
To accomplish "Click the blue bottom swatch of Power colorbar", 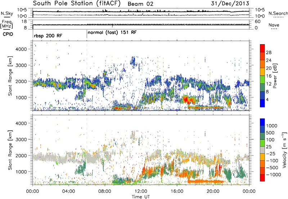I will 262,103.
